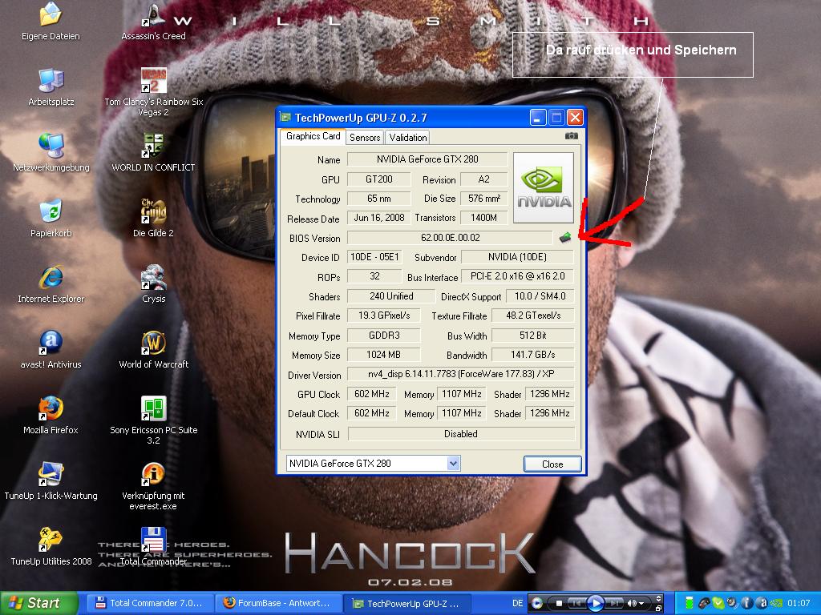The width and height of the screenshot is (821, 615).
Task: Click DE language indicator in taskbar
Action: [x=517, y=603]
